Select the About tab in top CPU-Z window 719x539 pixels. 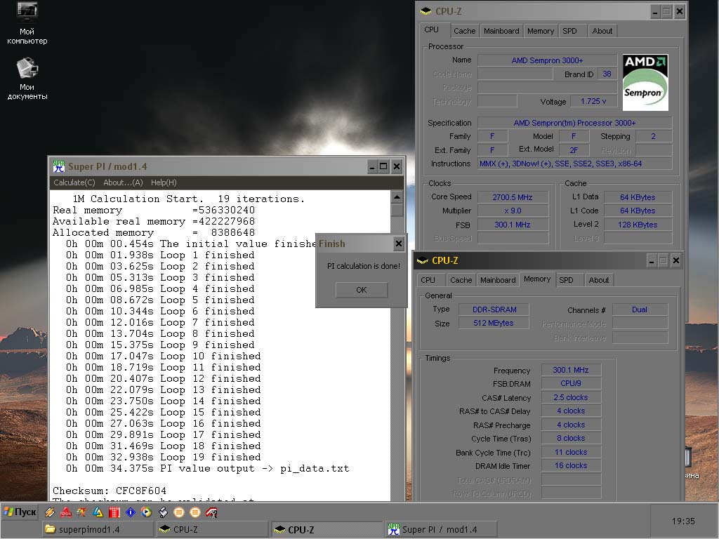pos(602,31)
